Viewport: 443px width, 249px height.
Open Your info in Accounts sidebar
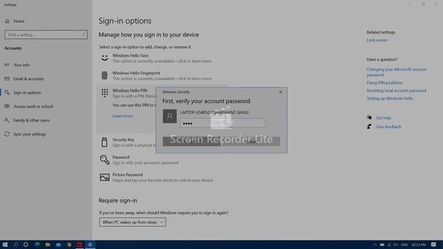point(21,64)
